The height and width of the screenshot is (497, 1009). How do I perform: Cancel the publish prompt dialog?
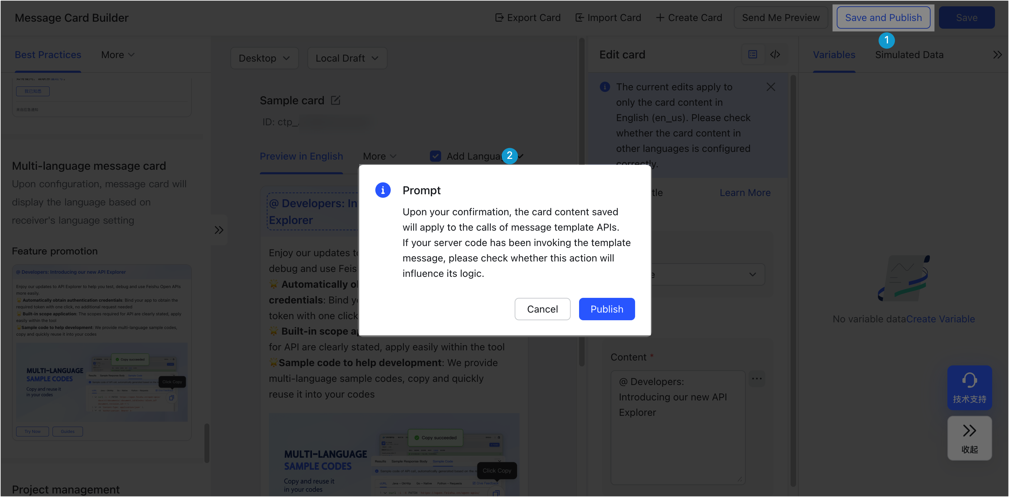coord(542,309)
